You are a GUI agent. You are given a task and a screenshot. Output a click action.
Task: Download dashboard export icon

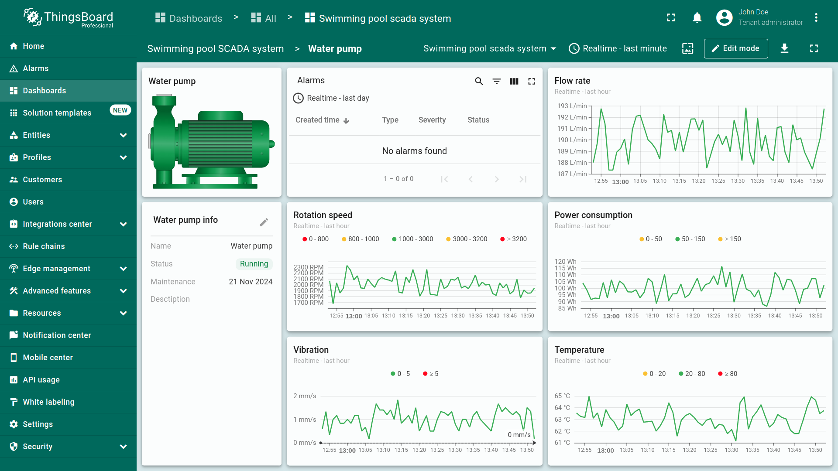coord(784,48)
